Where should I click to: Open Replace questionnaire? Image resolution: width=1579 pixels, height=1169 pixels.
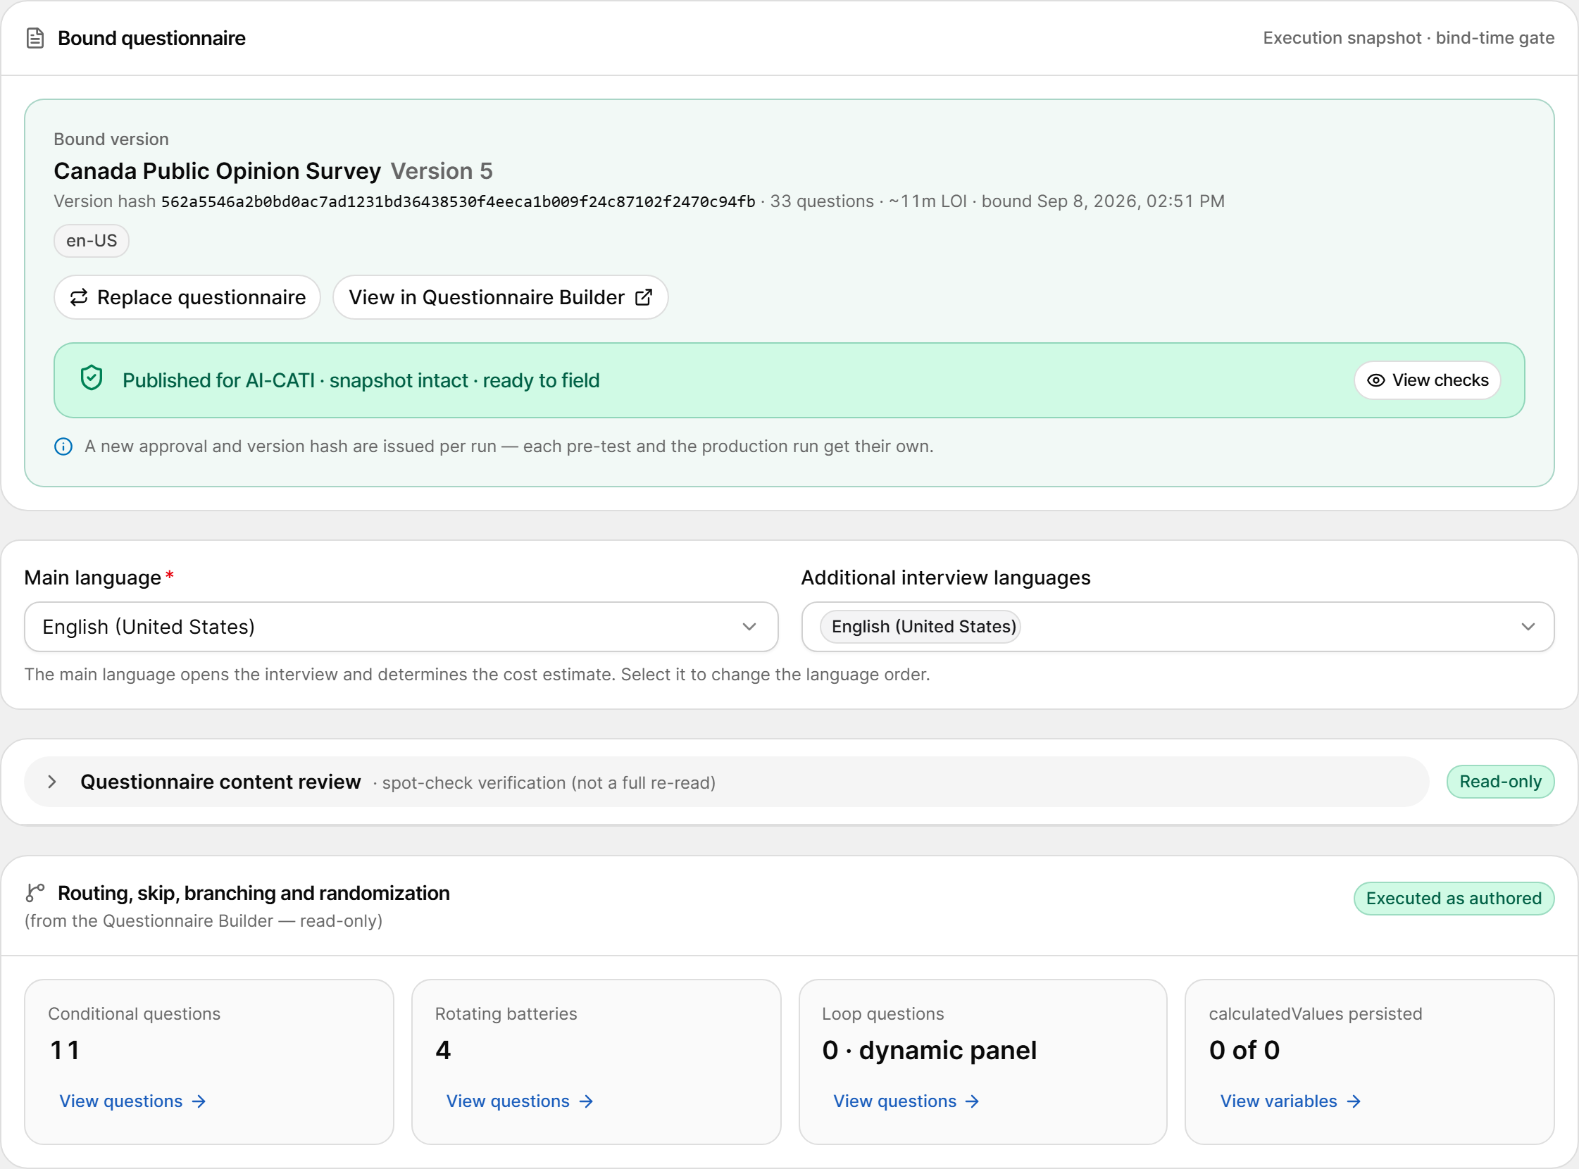click(187, 297)
